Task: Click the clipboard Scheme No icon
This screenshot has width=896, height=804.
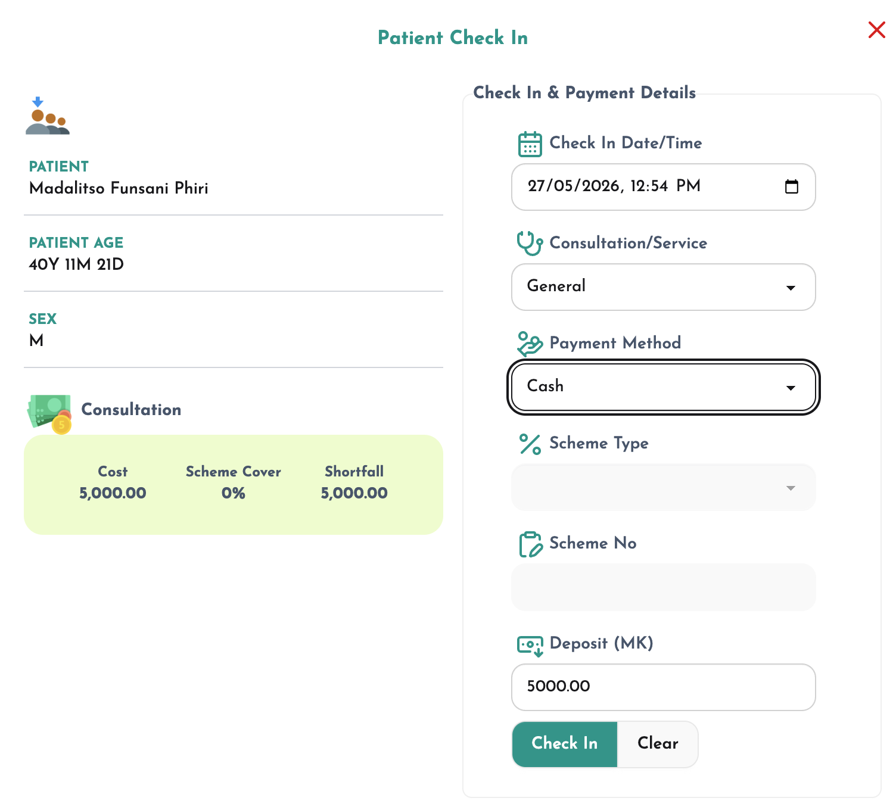Action: (530, 544)
